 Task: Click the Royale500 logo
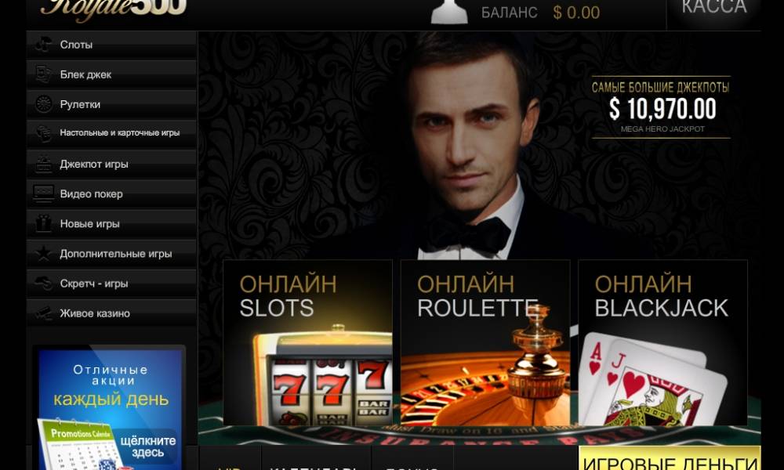(x=114, y=9)
